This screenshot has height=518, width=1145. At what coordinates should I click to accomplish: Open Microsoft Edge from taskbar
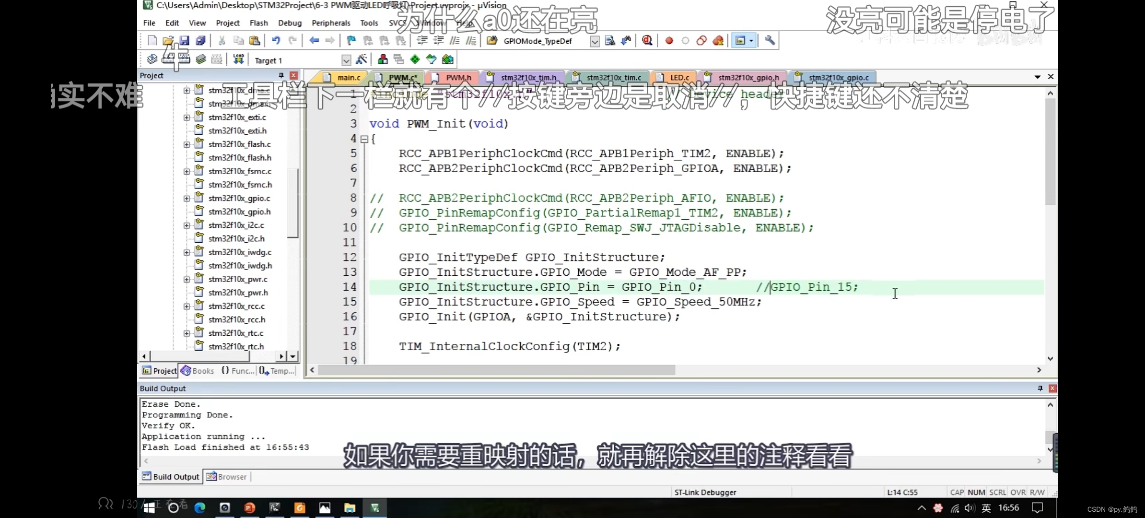point(199,508)
